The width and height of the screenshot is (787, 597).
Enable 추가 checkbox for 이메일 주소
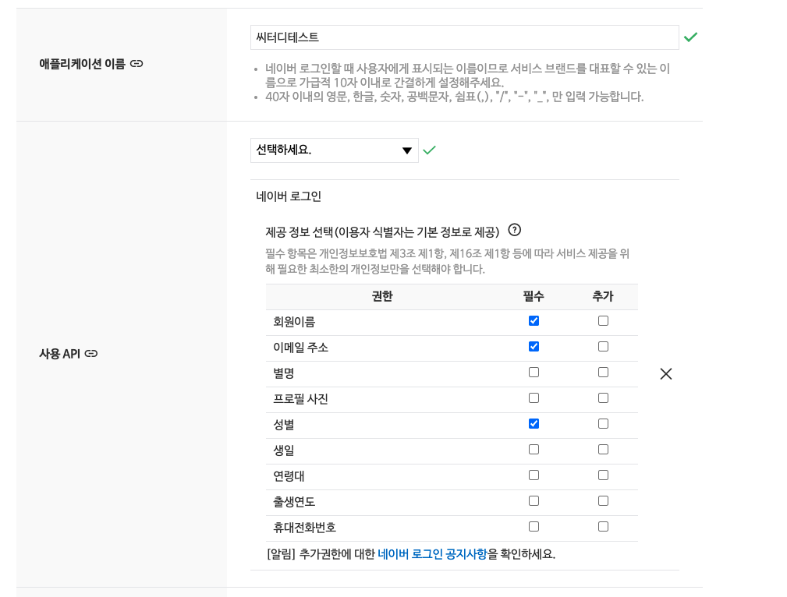pos(603,347)
